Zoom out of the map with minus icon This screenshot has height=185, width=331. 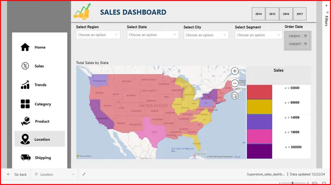click(x=235, y=83)
